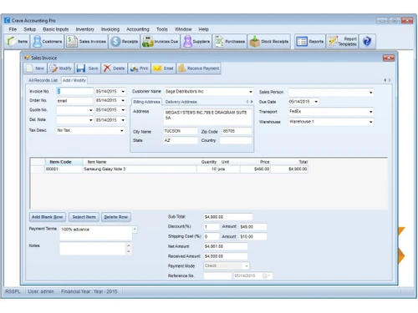Viewport: 418px width, 313px height.
Task: Click the blue help question mark icon
Action: [x=367, y=42]
